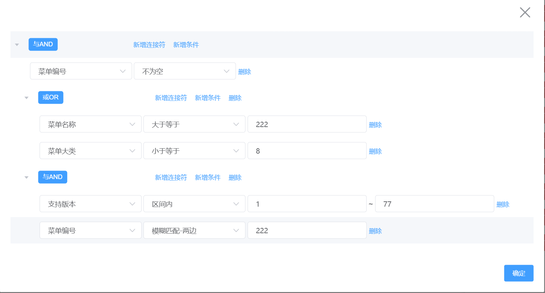
Task: Open the 菜单名称 field dropdown
Action: tap(90, 124)
